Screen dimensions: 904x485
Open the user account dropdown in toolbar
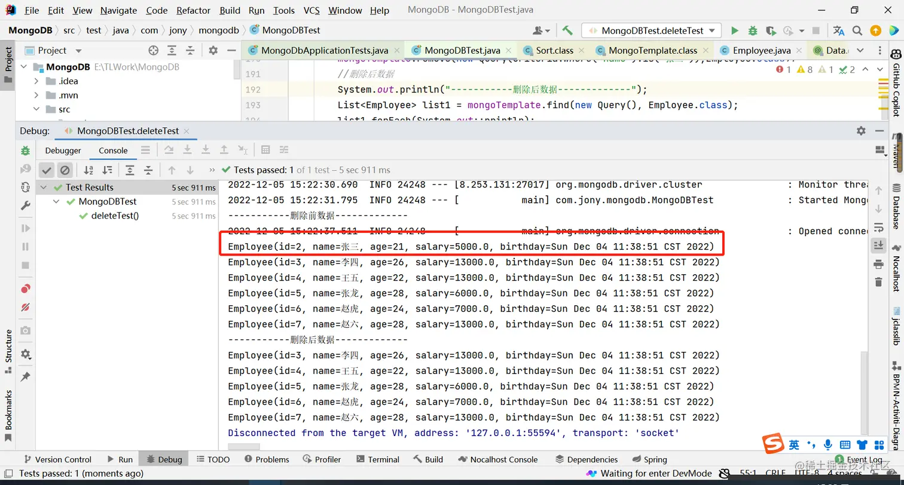(541, 30)
